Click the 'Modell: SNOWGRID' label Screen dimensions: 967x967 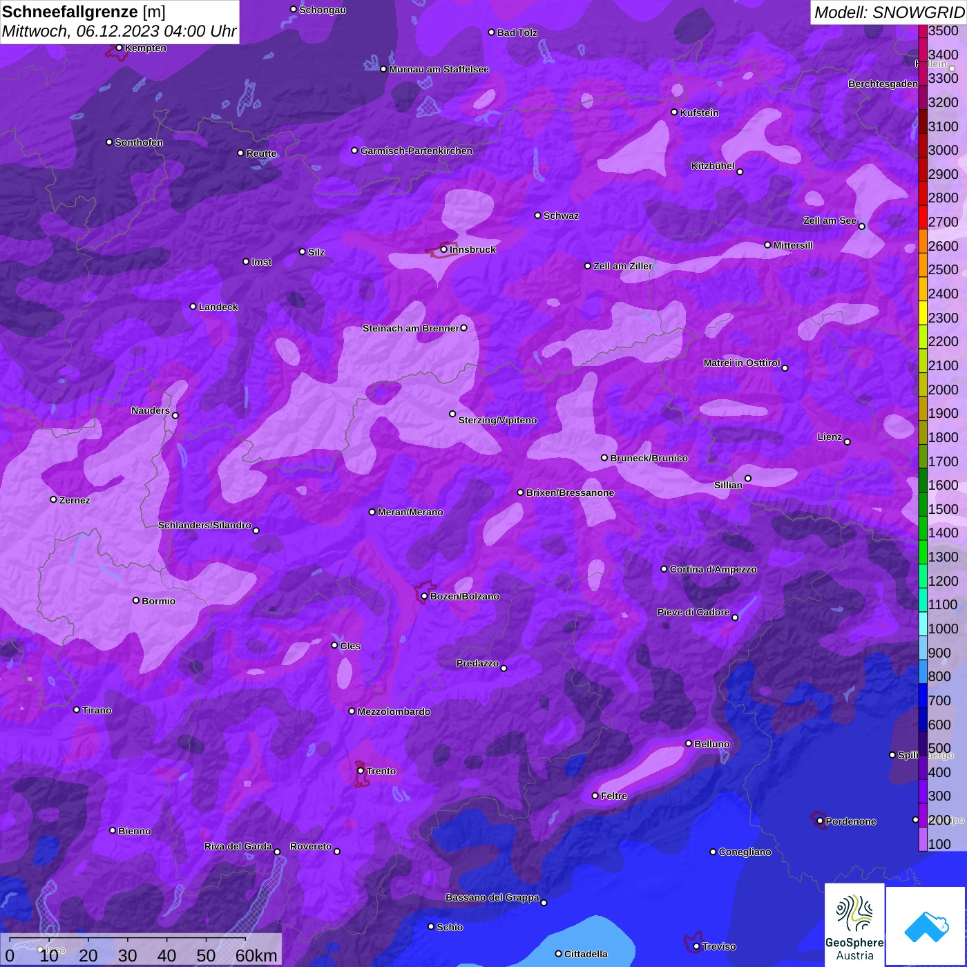point(889,12)
